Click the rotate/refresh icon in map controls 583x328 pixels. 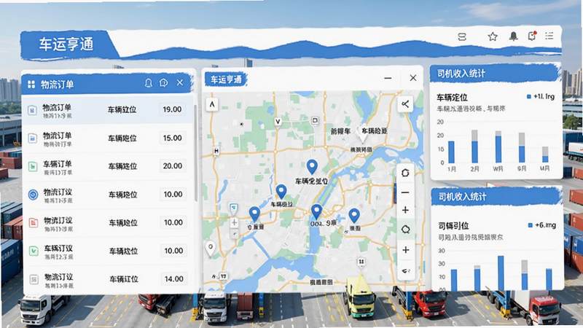coord(405,173)
